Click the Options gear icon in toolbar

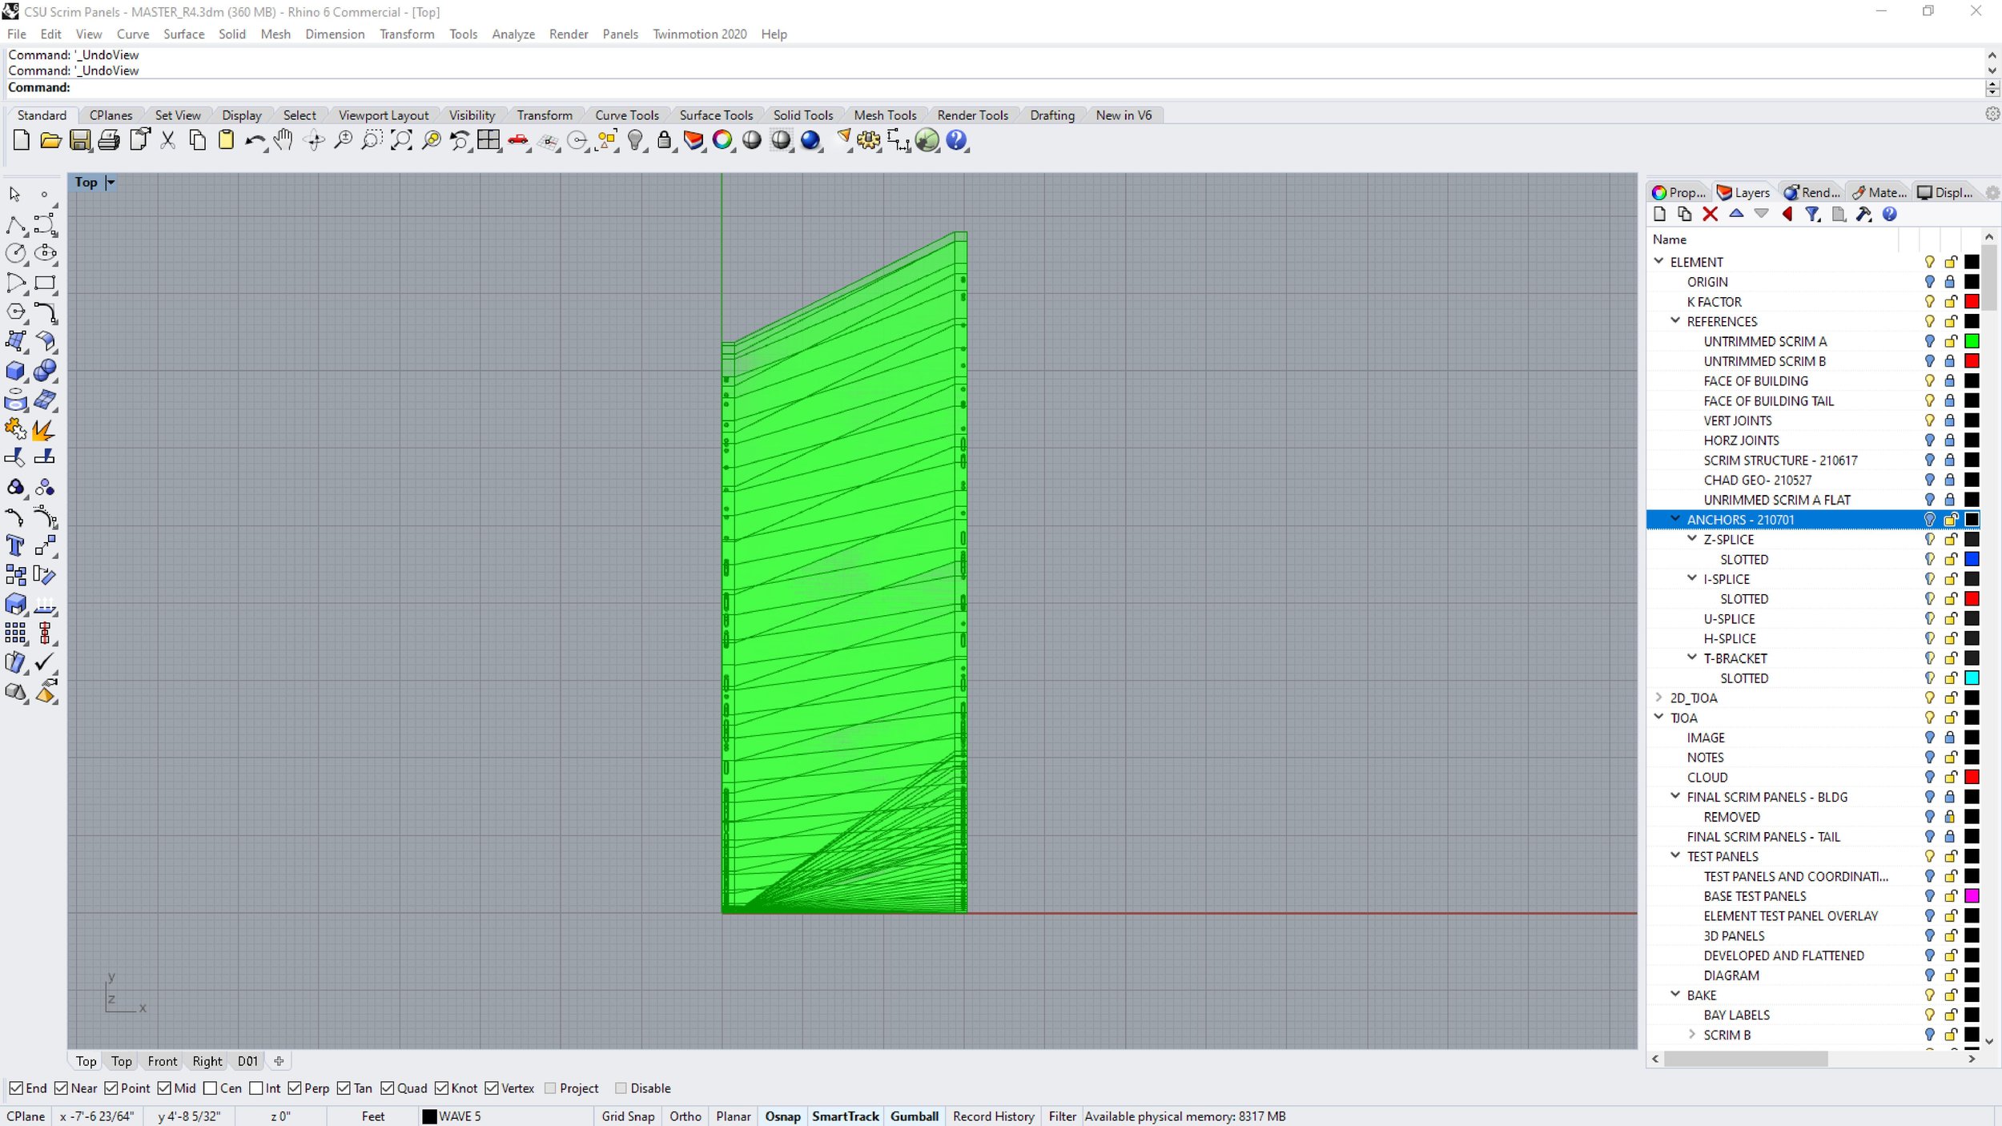pos(868,140)
